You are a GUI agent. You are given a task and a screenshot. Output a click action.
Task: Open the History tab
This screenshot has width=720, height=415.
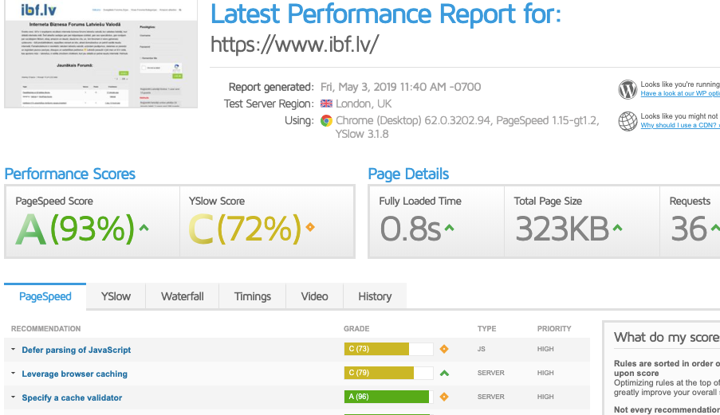[x=375, y=296]
